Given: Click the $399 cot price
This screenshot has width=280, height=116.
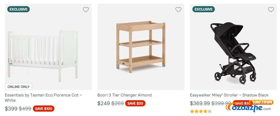Looking at the screenshot, I should (x=11, y=108).
